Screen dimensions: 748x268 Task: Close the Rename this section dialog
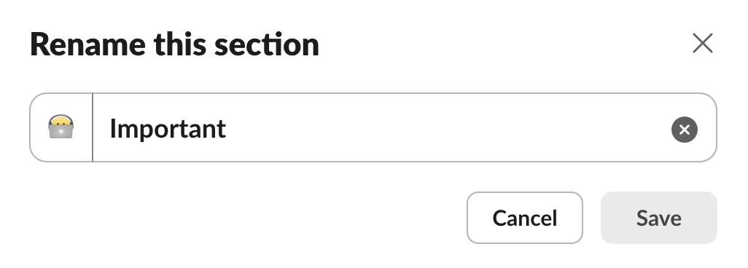tap(702, 44)
